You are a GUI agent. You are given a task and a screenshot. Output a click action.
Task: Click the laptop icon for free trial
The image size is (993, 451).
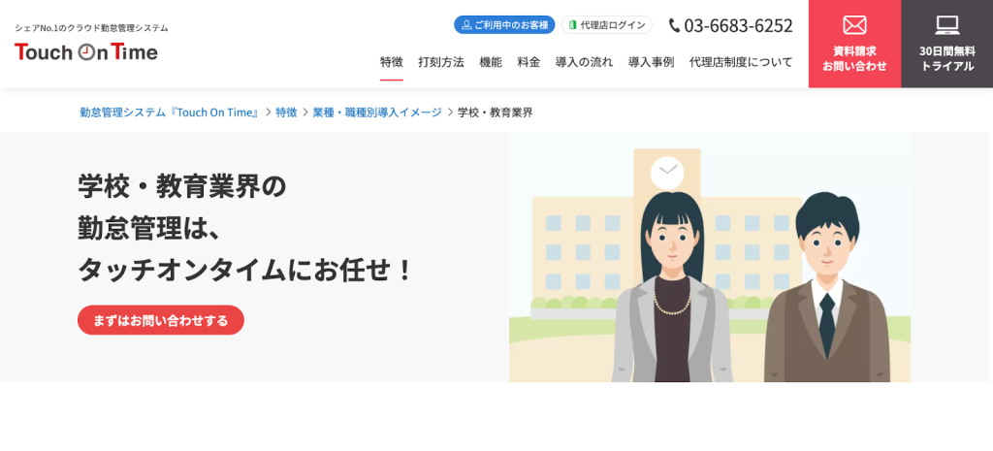(946, 25)
